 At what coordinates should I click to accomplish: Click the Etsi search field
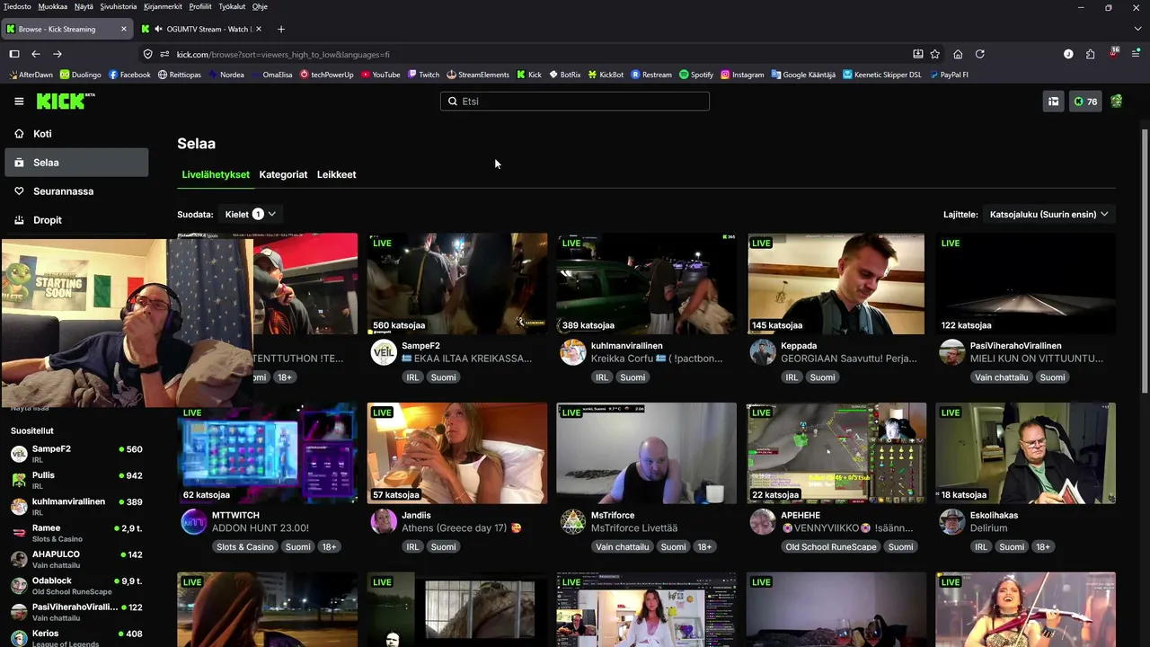575,102
